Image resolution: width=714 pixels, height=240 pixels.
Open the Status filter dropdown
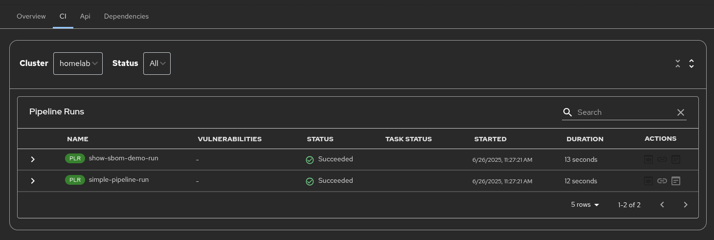tap(156, 64)
